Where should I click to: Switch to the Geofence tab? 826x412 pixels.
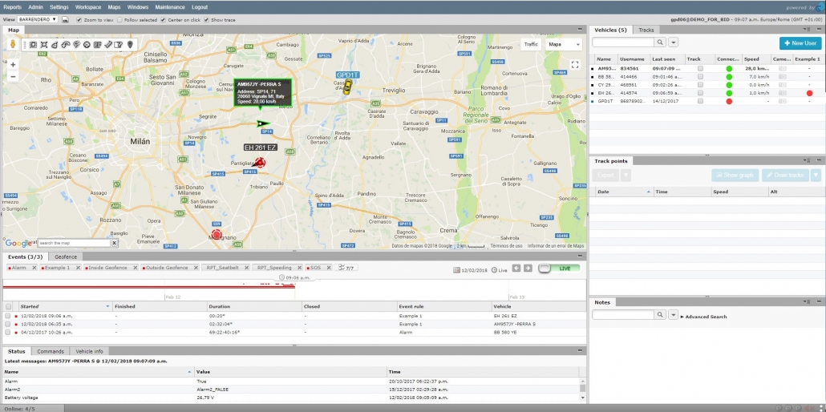66,257
